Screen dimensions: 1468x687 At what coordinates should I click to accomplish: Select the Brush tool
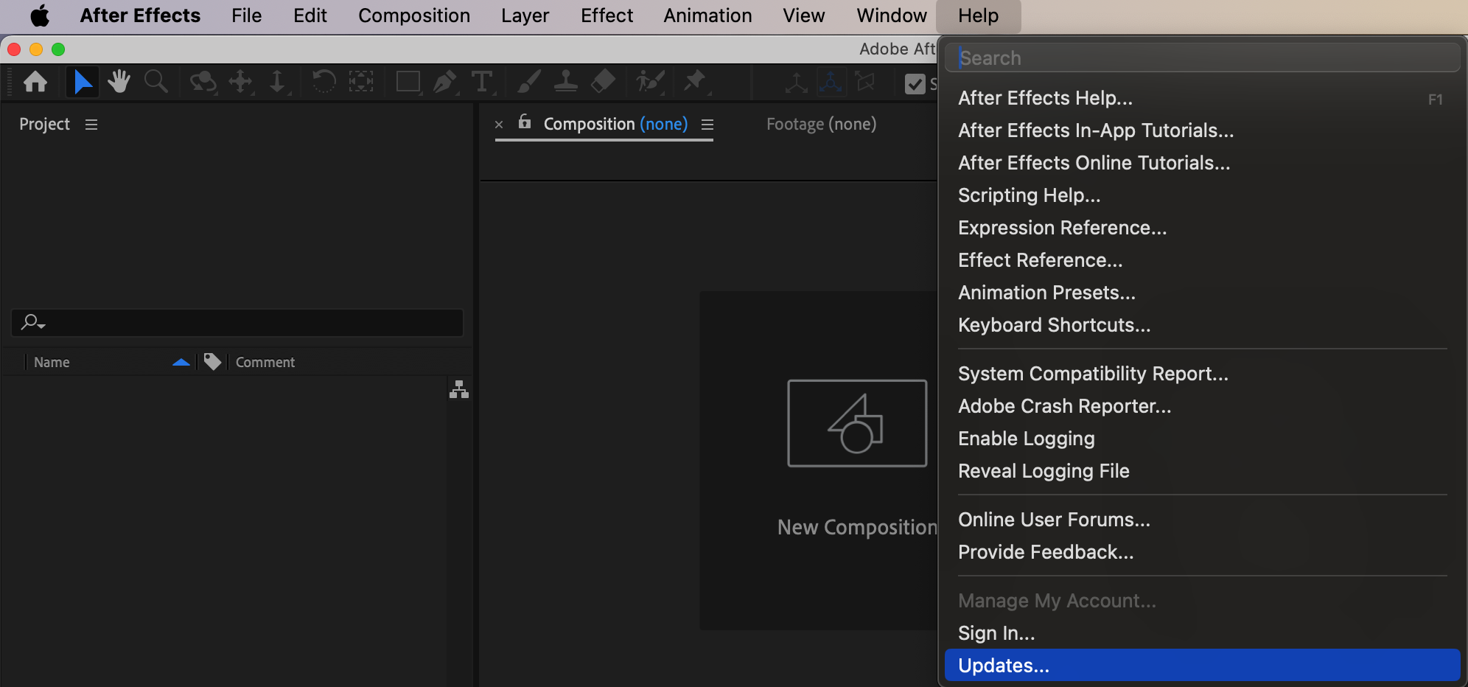click(x=528, y=81)
